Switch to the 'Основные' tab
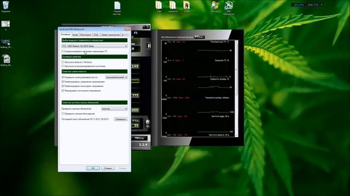The image size is (350, 196). [x=66, y=34]
